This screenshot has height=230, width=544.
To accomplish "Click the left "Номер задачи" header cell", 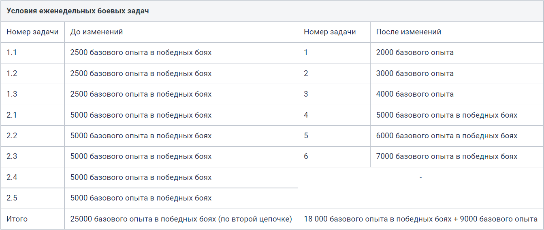I will [x=32, y=32].
